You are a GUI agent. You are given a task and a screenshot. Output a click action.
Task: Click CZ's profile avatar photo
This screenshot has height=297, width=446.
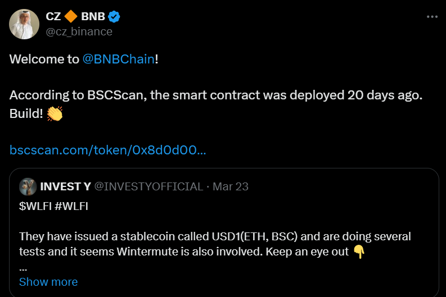tap(22, 23)
